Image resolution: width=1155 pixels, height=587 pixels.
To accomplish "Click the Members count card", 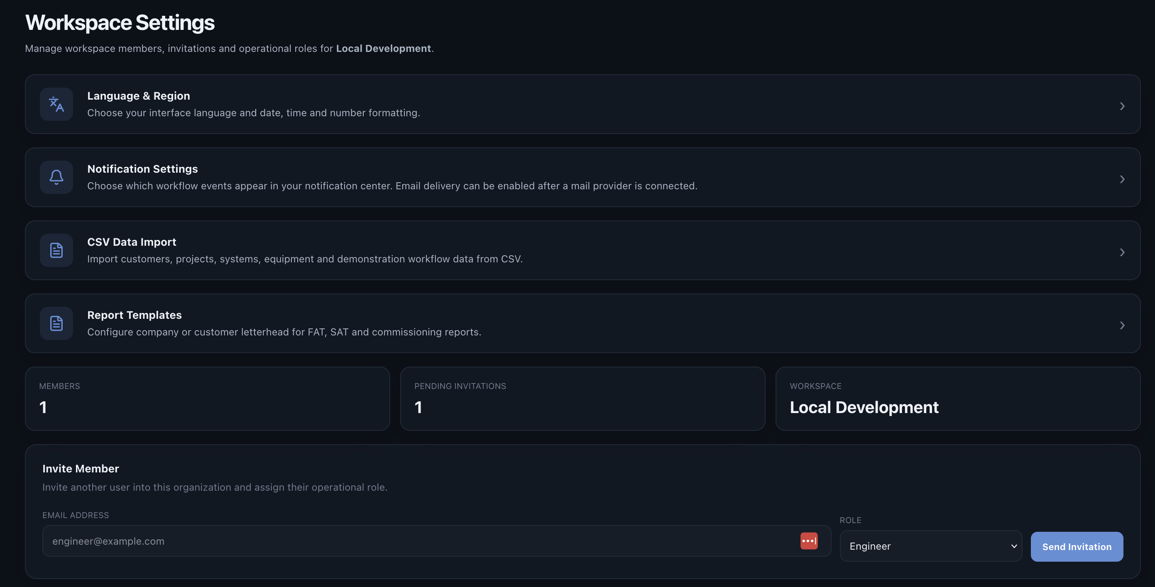I will [x=208, y=399].
